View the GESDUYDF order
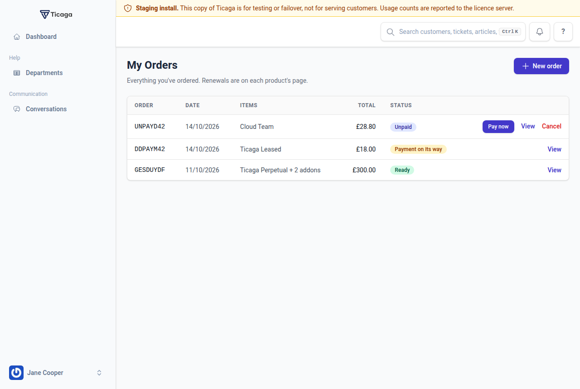Screen dimensions: 580x389 click(555, 170)
